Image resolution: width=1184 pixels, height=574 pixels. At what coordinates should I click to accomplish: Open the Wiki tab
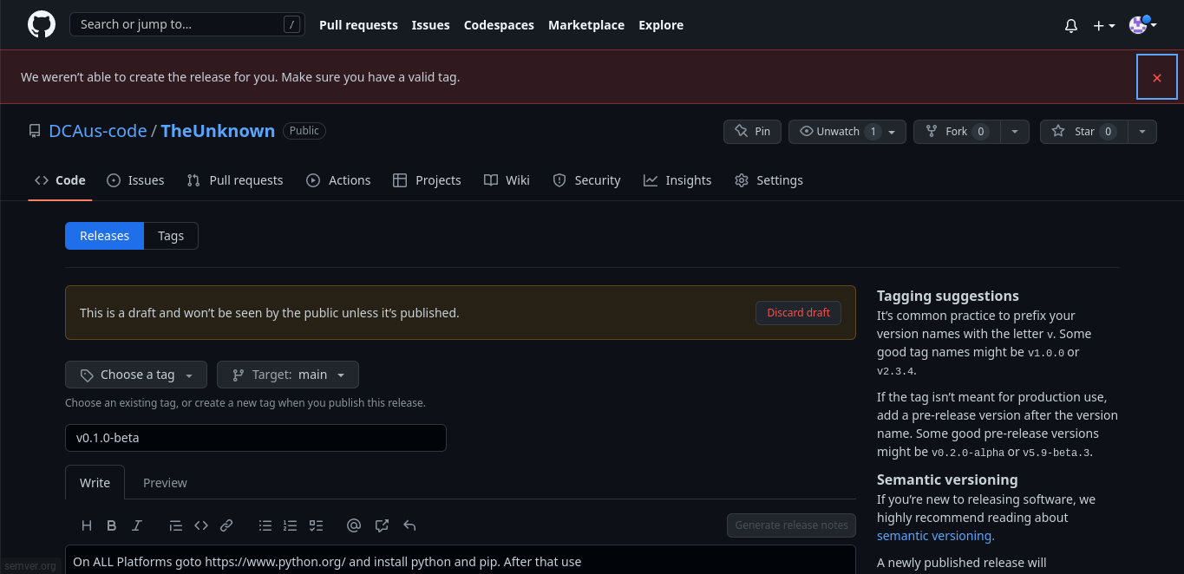pos(507,180)
